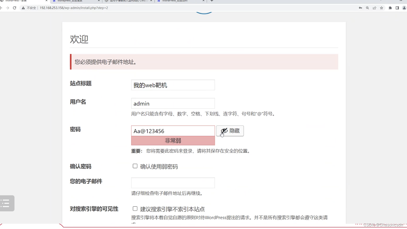
Task: Click the 用户名 label
Action: tap(78, 102)
